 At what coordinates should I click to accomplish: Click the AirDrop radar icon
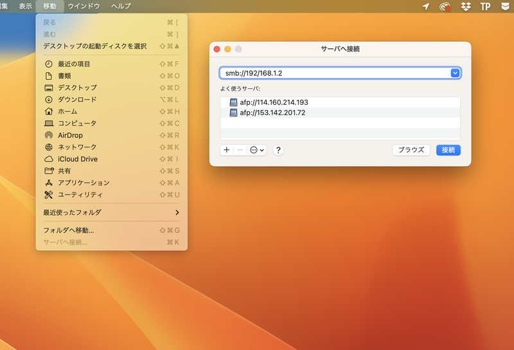[x=49, y=135]
